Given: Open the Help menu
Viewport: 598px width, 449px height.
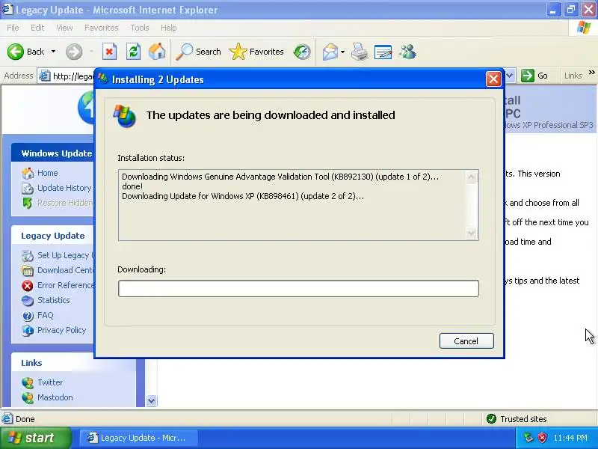Looking at the screenshot, I should 168,28.
